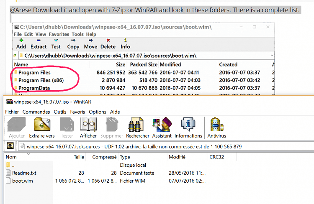Viewport: 314px width, 204px height.
Task: Click the 7-Zip Test toolbar button
Action: click(x=56, y=43)
